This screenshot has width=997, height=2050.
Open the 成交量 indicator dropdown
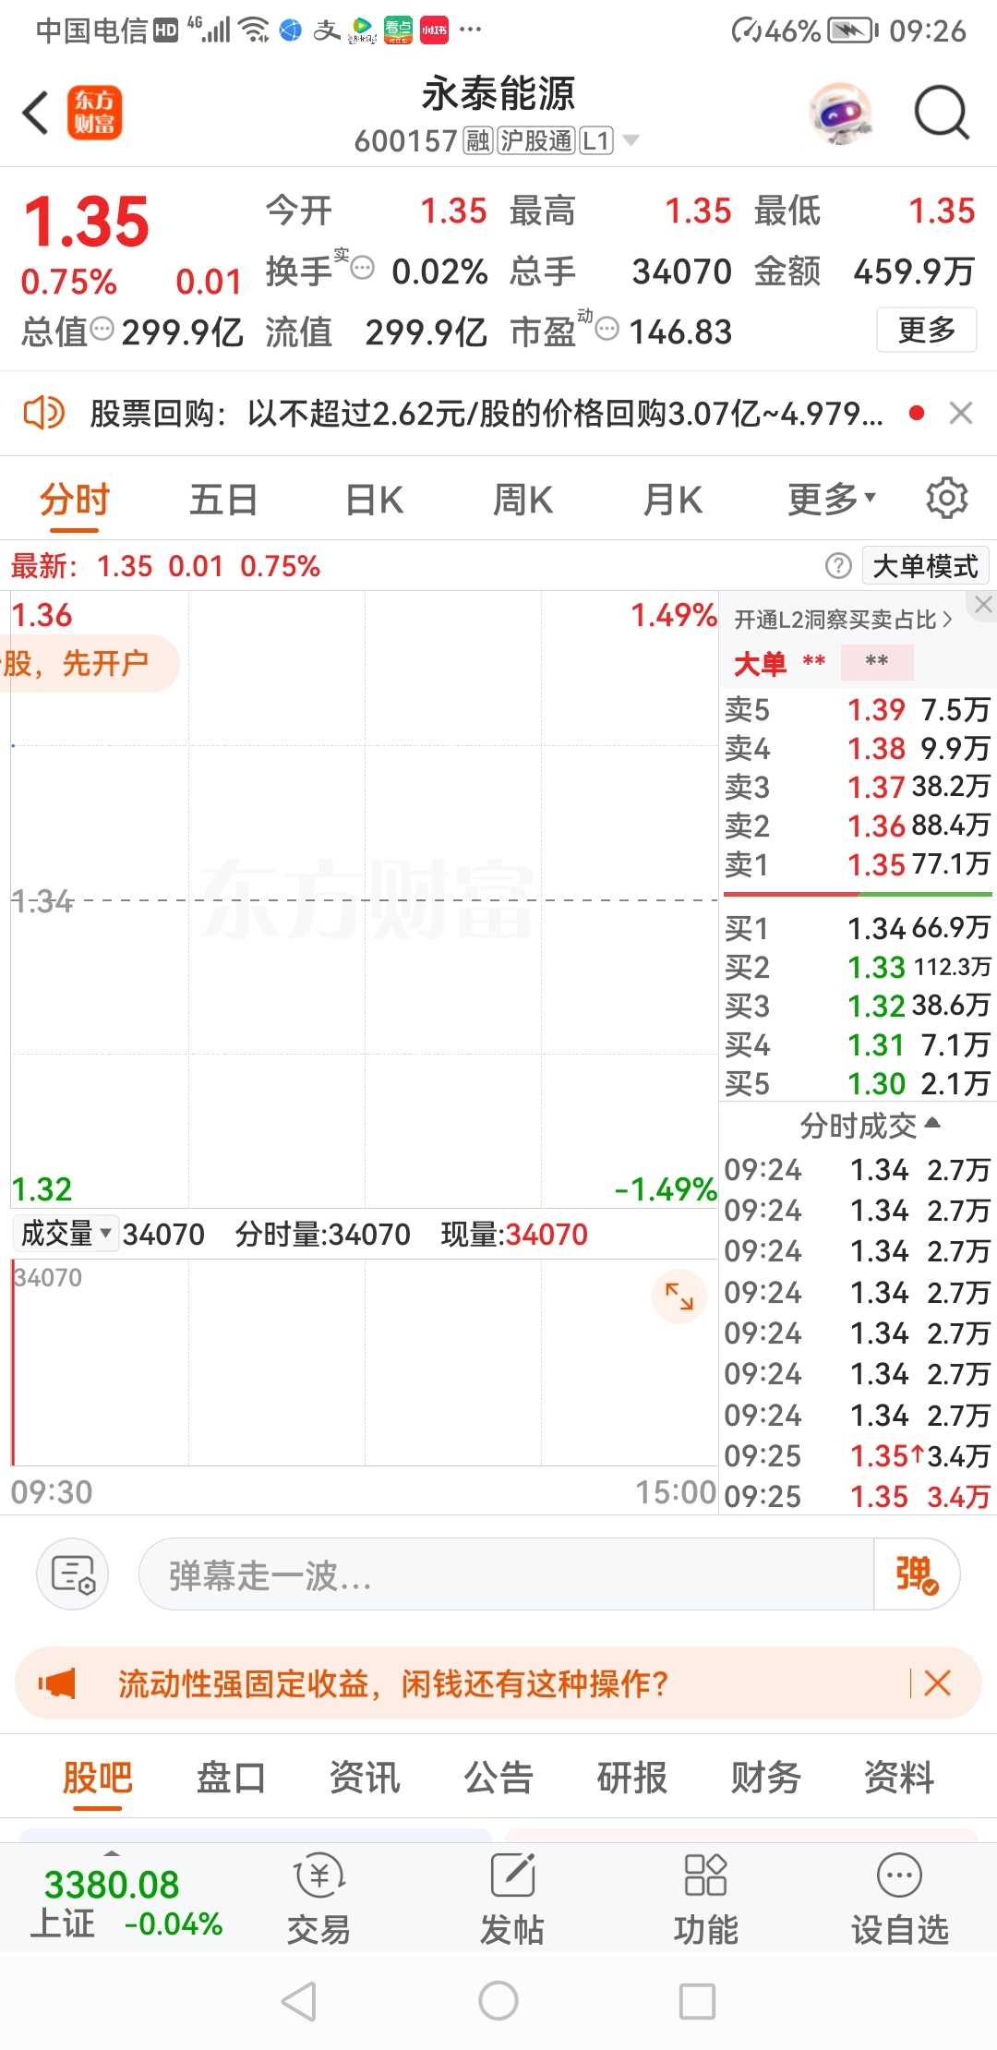[x=66, y=1233]
